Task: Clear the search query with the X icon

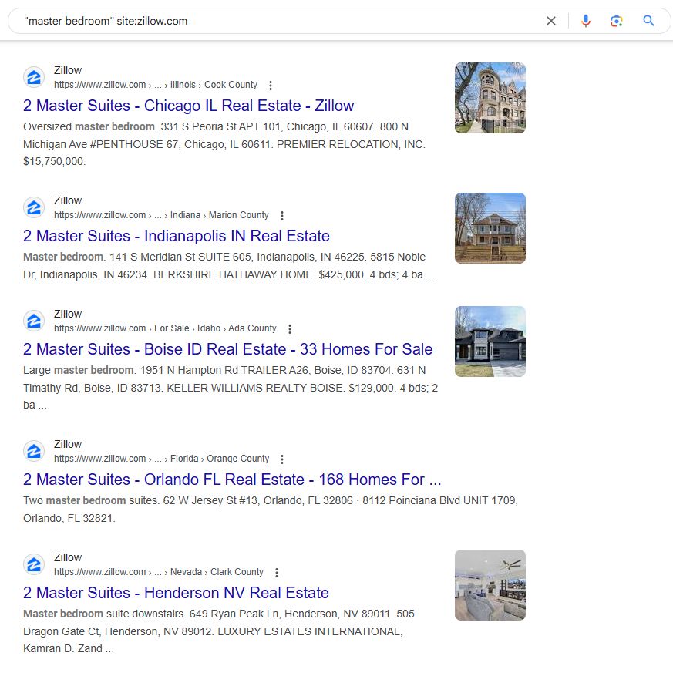Action: (551, 21)
